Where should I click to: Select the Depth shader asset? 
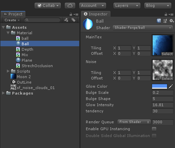[x=24, y=49]
